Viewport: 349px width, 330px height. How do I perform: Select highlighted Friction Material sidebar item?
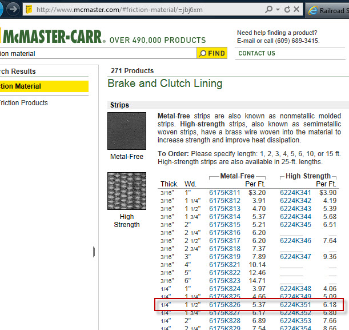(44, 86)
